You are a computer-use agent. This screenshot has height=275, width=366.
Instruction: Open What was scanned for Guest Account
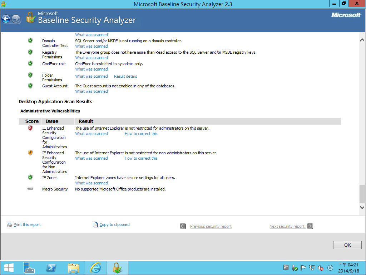point(91,91)
